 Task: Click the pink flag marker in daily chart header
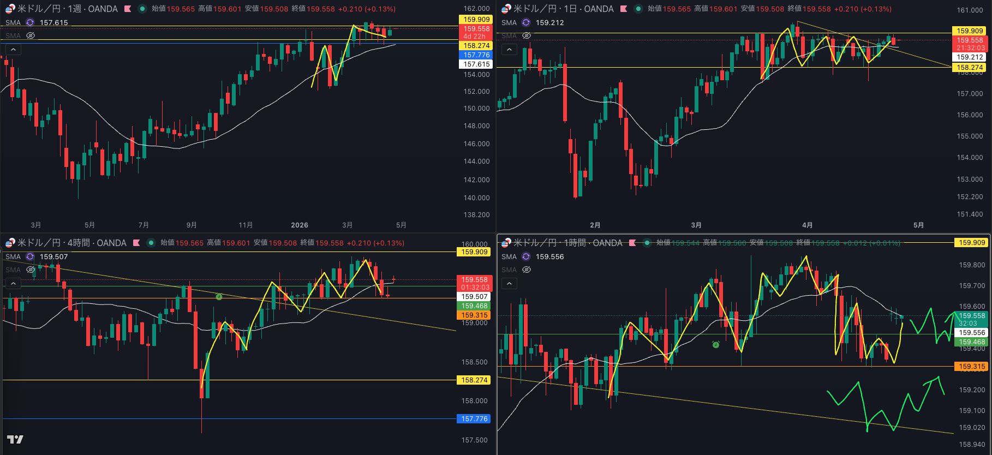pyautogui.click(x=624, y=9)
